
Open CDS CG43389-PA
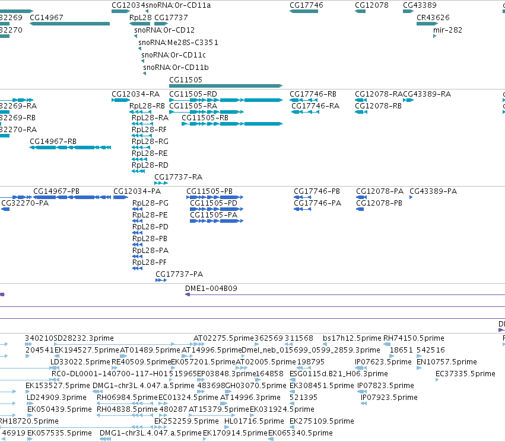click(433, 191)
